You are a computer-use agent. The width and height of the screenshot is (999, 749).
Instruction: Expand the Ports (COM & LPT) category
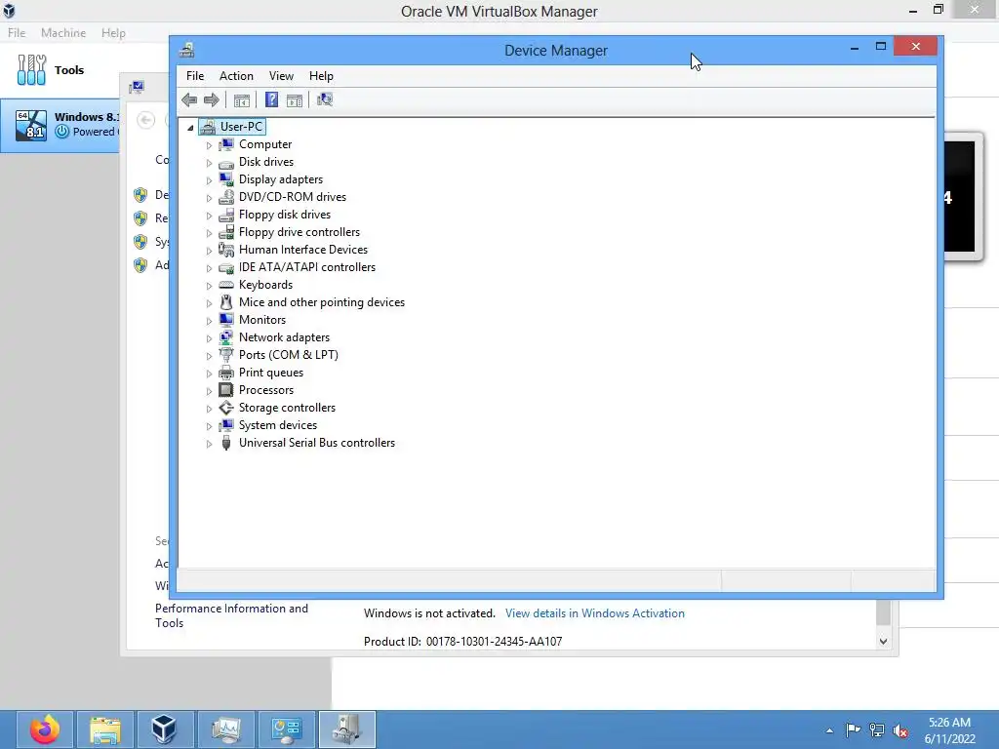(x=209, y=355)
